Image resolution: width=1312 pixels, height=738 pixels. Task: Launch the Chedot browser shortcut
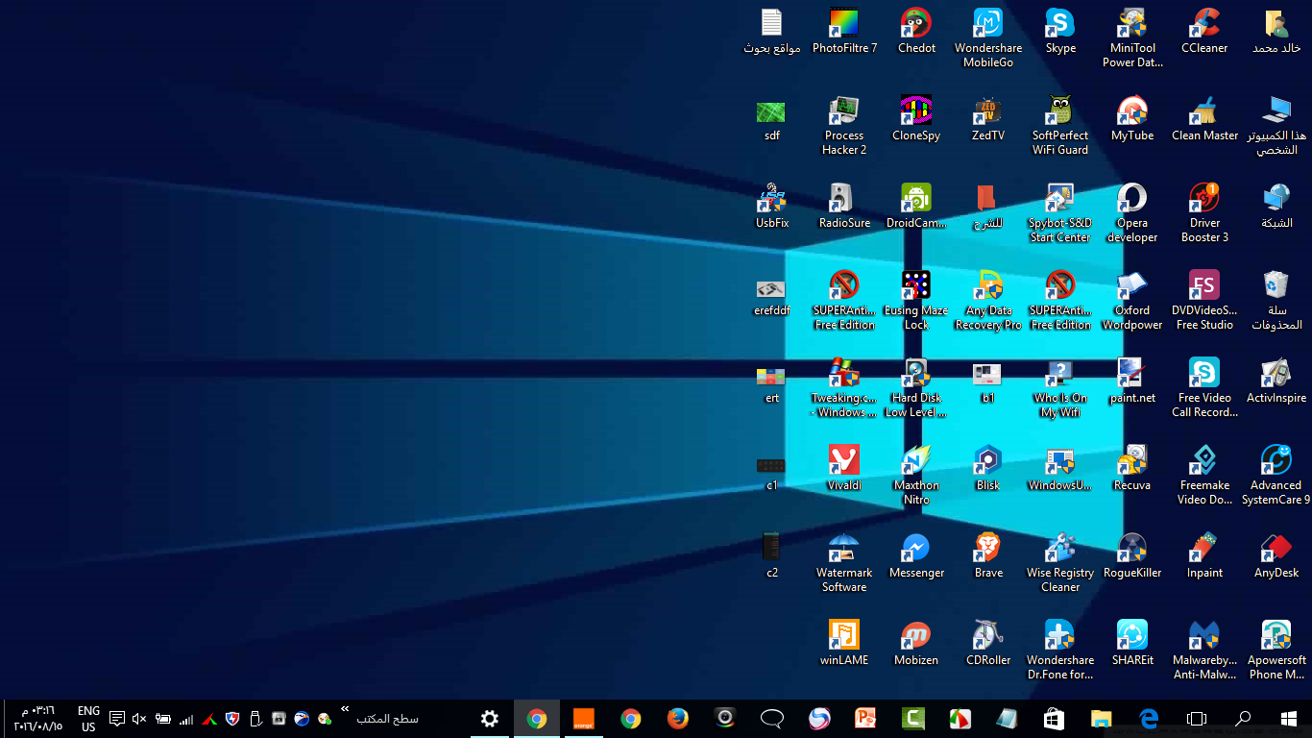click(x=916, y=32)
